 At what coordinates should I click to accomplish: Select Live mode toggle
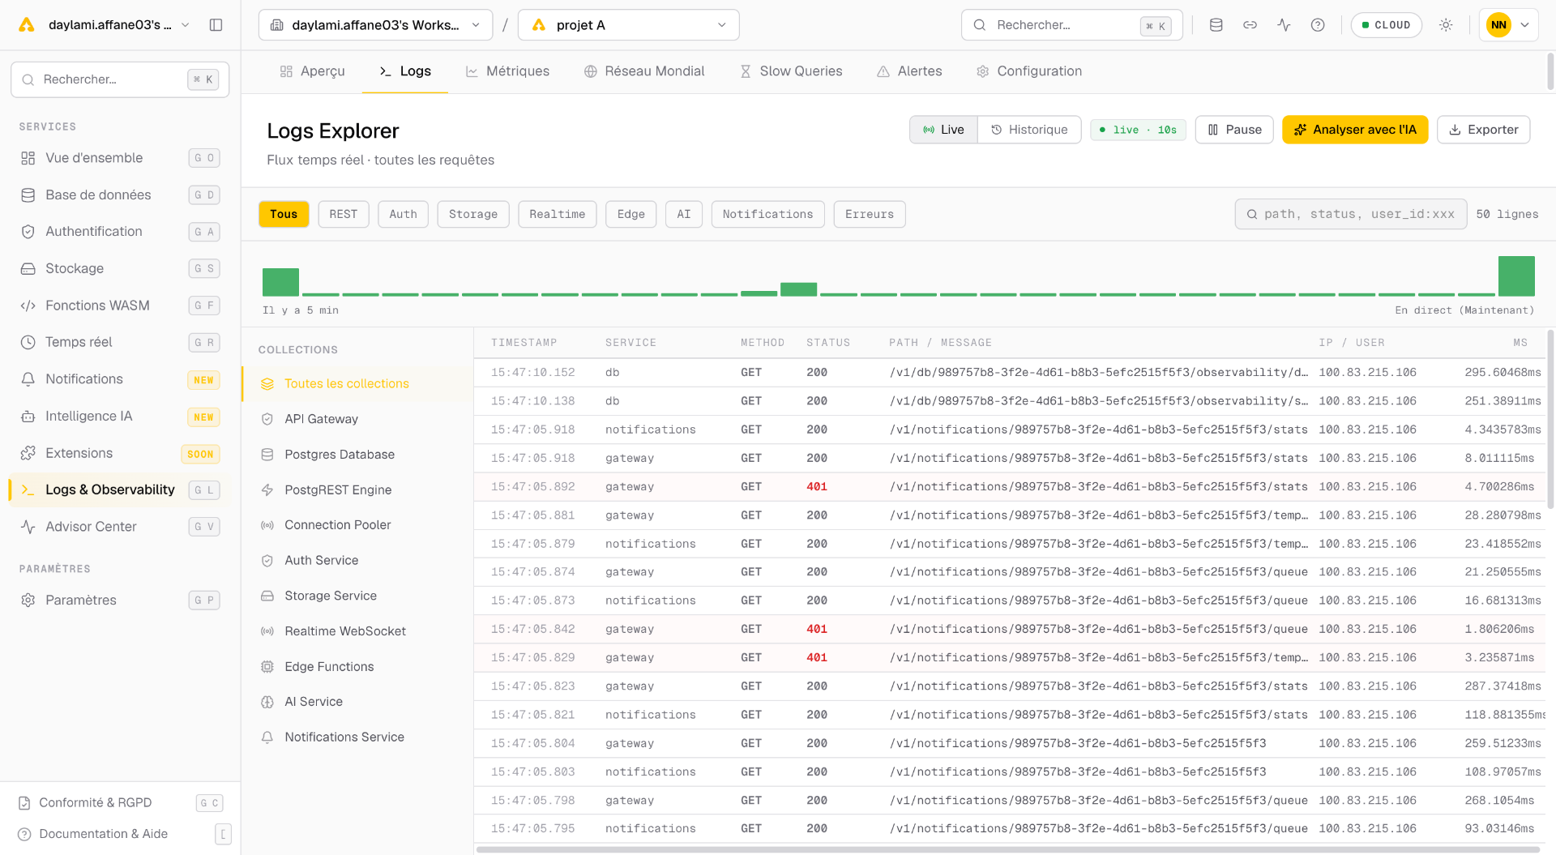tap(944, 130)
